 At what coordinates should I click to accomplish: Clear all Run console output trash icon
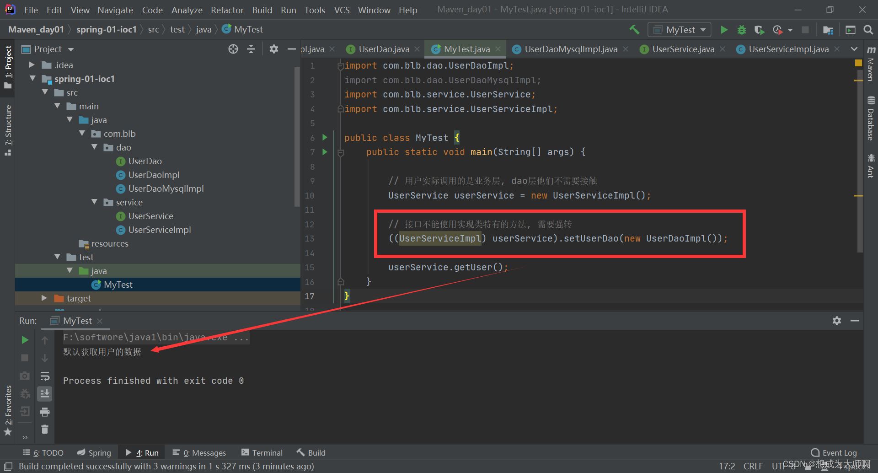[x=45, y=430]
